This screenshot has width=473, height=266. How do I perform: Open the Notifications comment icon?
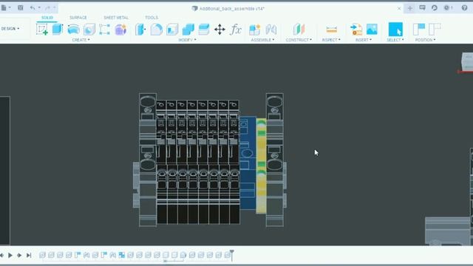(x=422, y=8)
